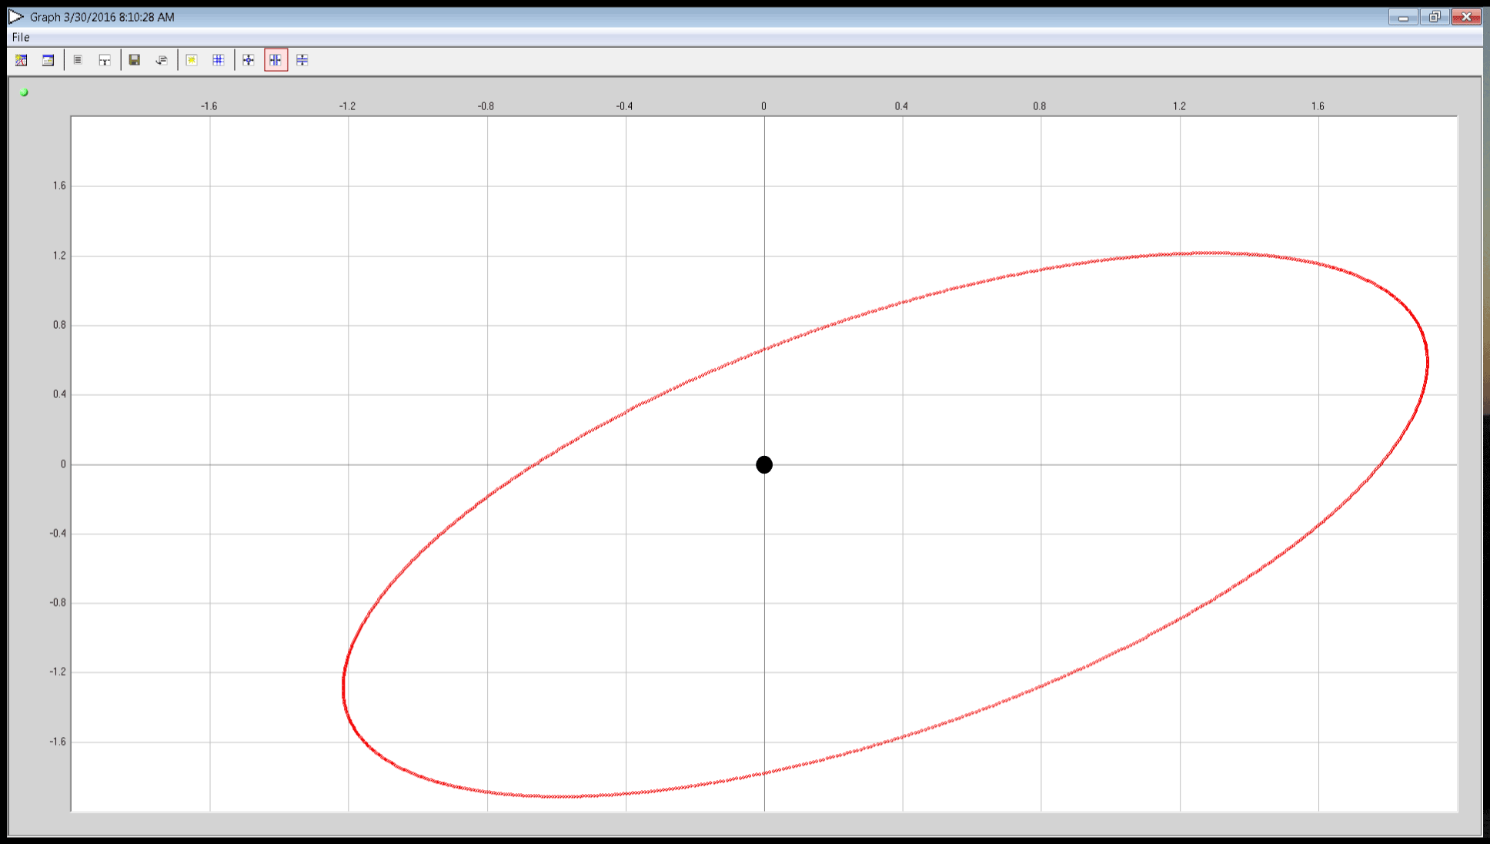Click the Graph window title bar text
1490x844 pixels.
(x=100, y=16)
